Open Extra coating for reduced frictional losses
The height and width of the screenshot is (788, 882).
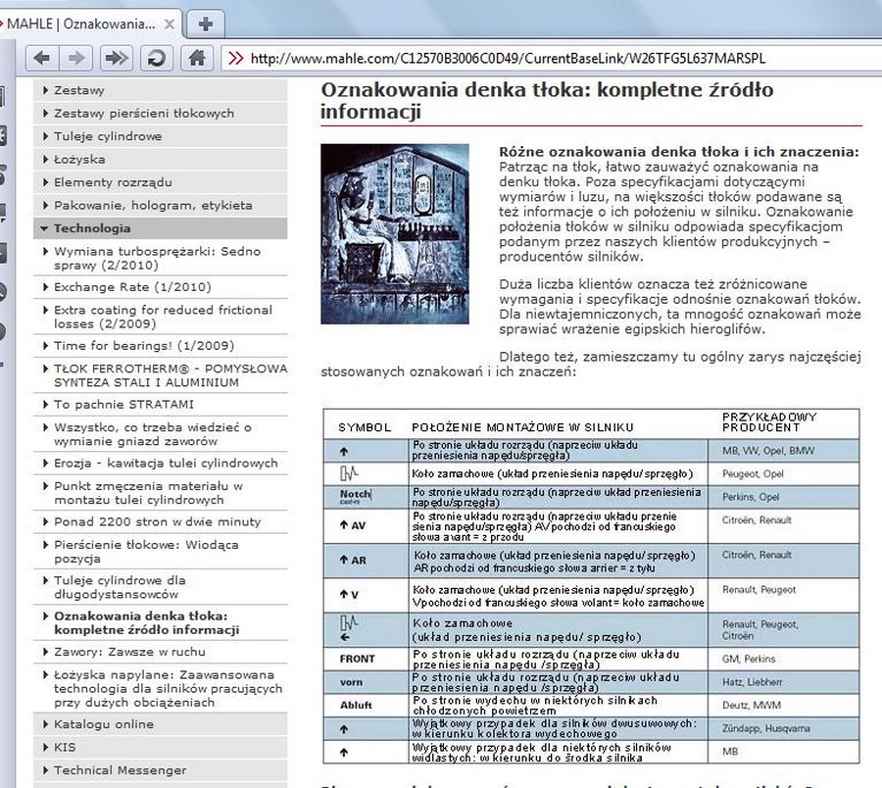coord(163,317)
